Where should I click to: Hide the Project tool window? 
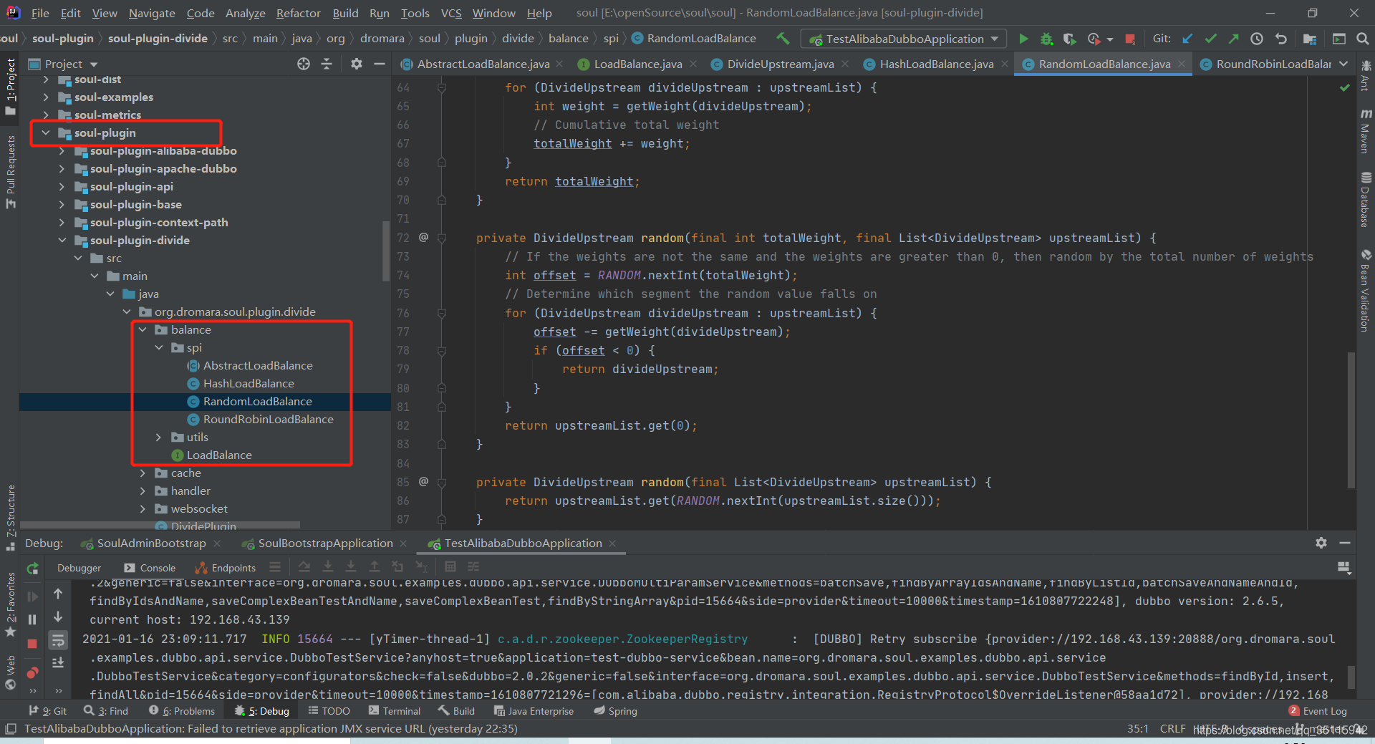coord(380,64)
